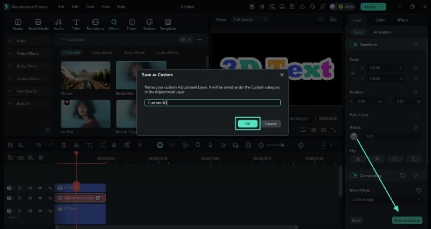Select the Transitions tool icon
This screenshot has height=229, width=431.
point(95,24)
